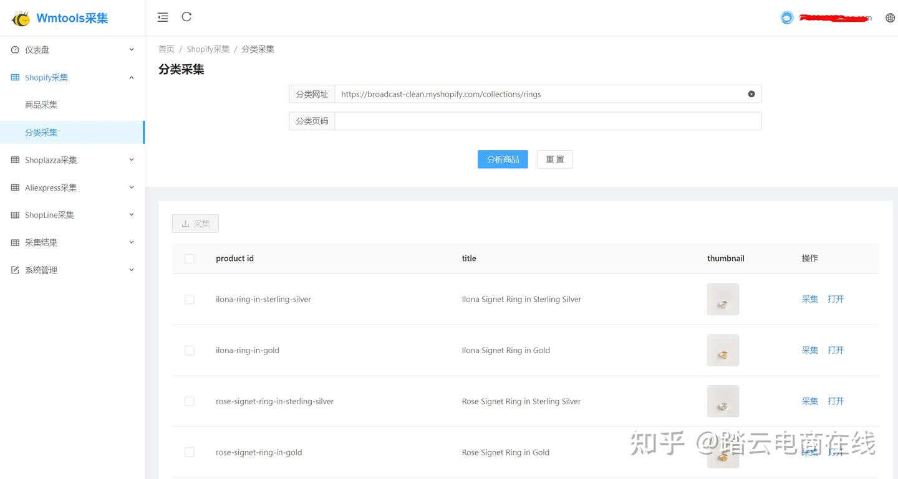Click the refresh icon in the top bar
This screenshot has width=898, height=479.
point(186,17)
